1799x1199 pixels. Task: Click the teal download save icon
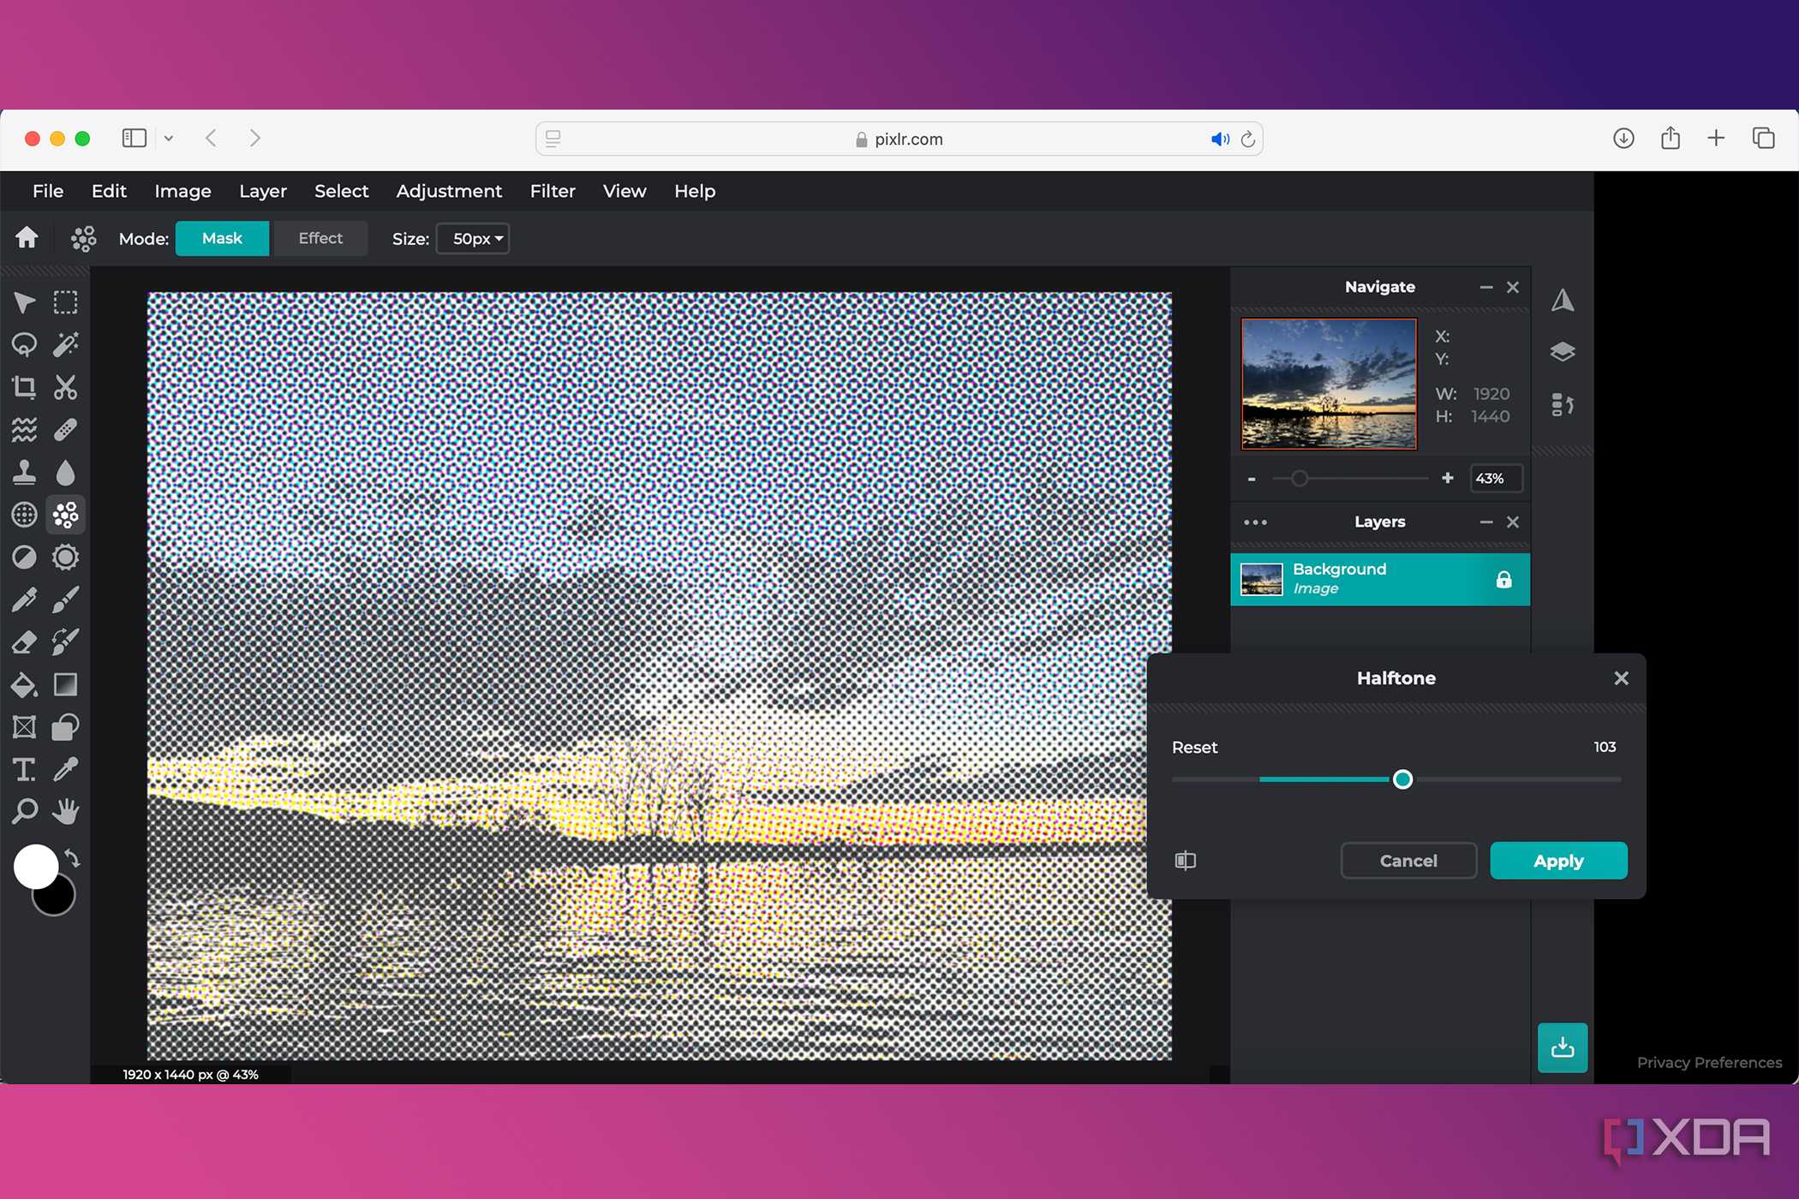pyautogui.click(x=1563, y=1047)
